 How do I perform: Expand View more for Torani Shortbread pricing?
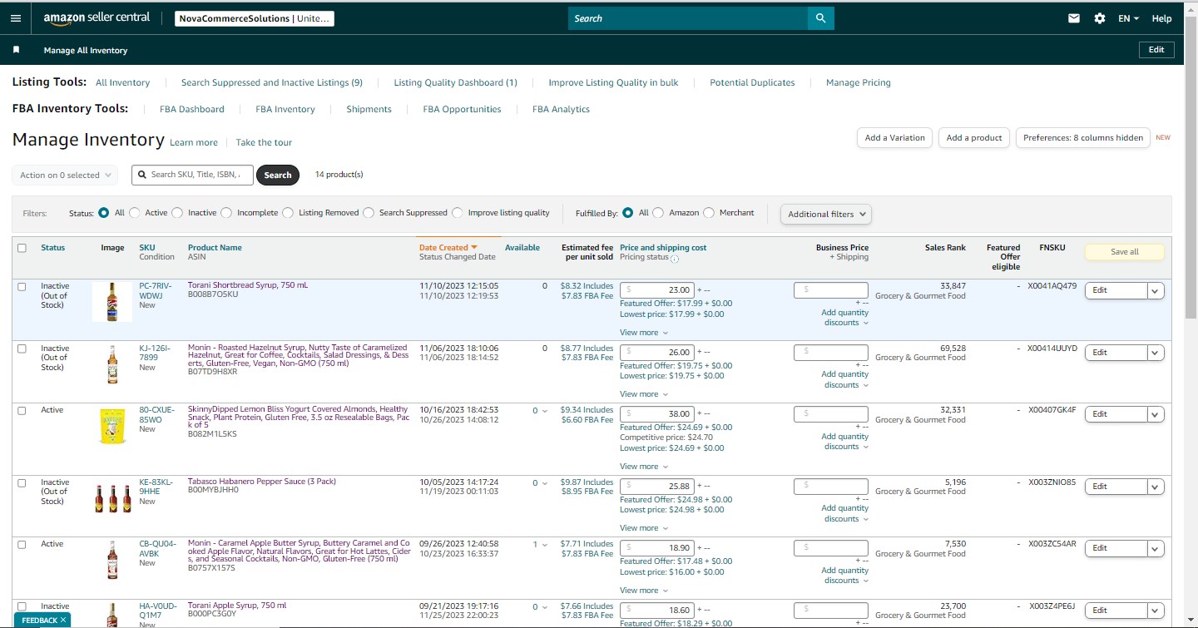(643, 333)
